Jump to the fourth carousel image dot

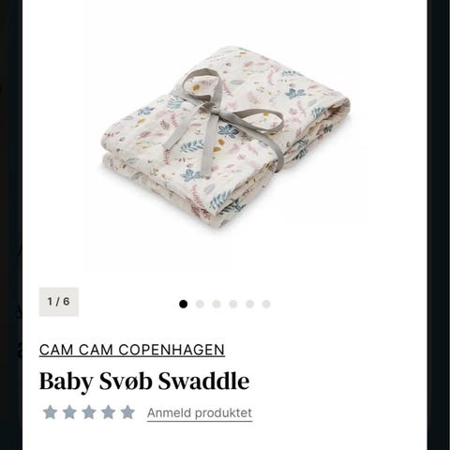233,304
